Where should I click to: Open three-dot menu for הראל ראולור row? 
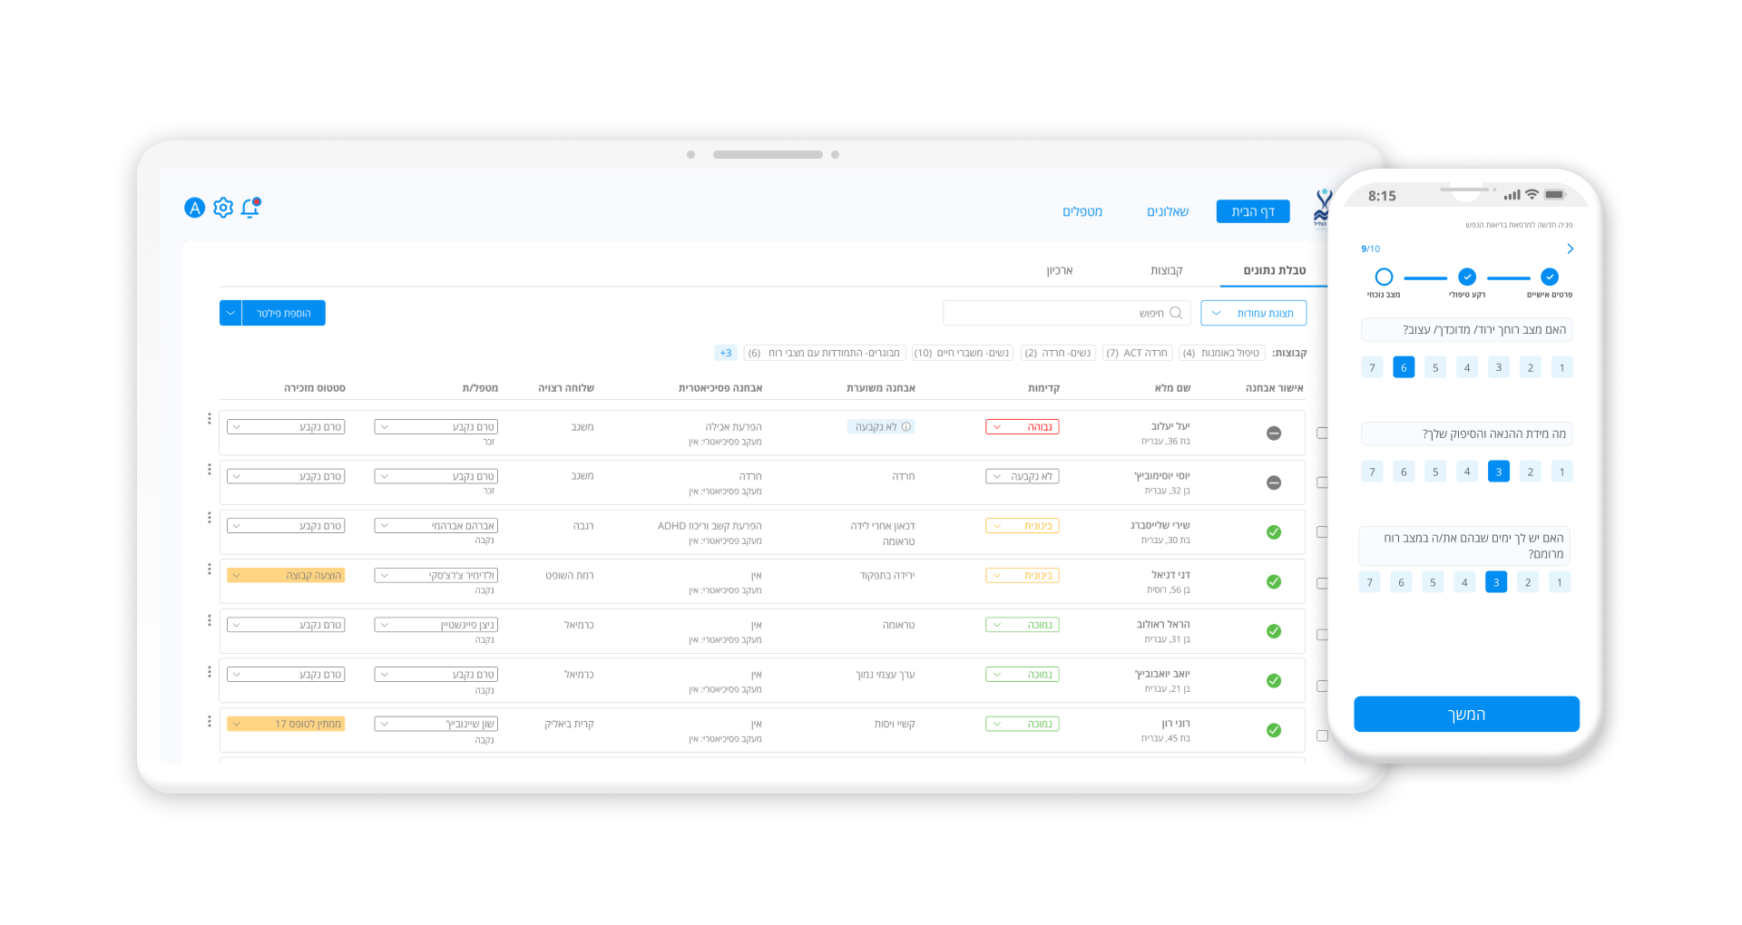click(209, 620)
